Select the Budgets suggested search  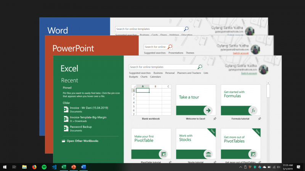pos(133,77)
